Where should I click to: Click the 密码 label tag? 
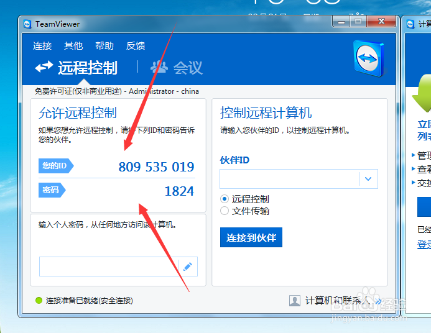(52, 190)
